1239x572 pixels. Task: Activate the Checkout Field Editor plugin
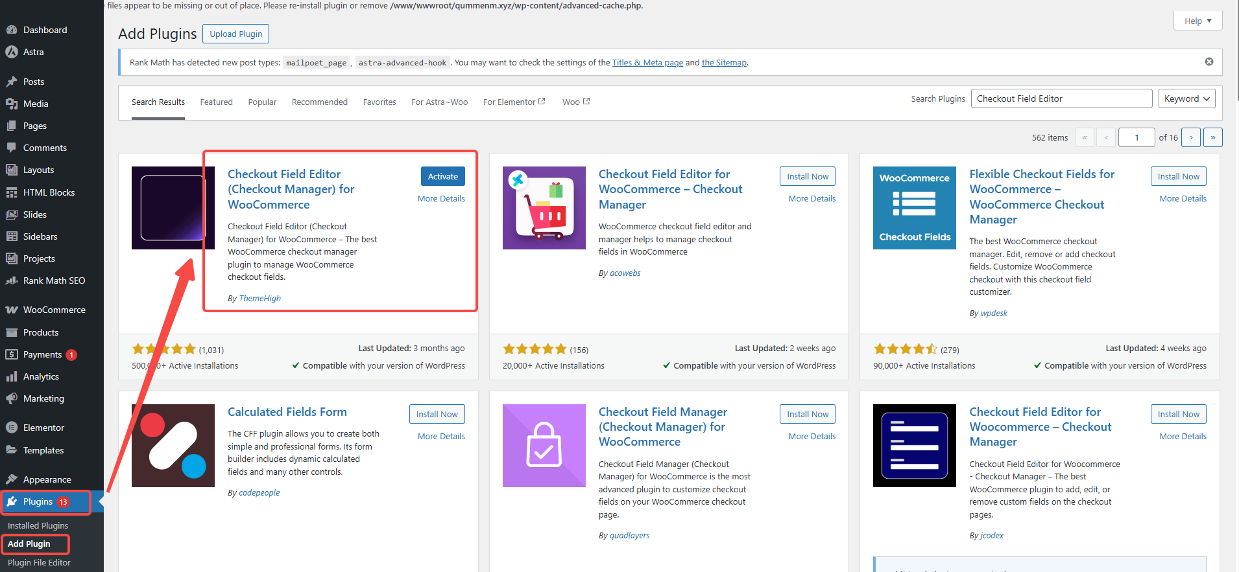click(x=442, y=176)
